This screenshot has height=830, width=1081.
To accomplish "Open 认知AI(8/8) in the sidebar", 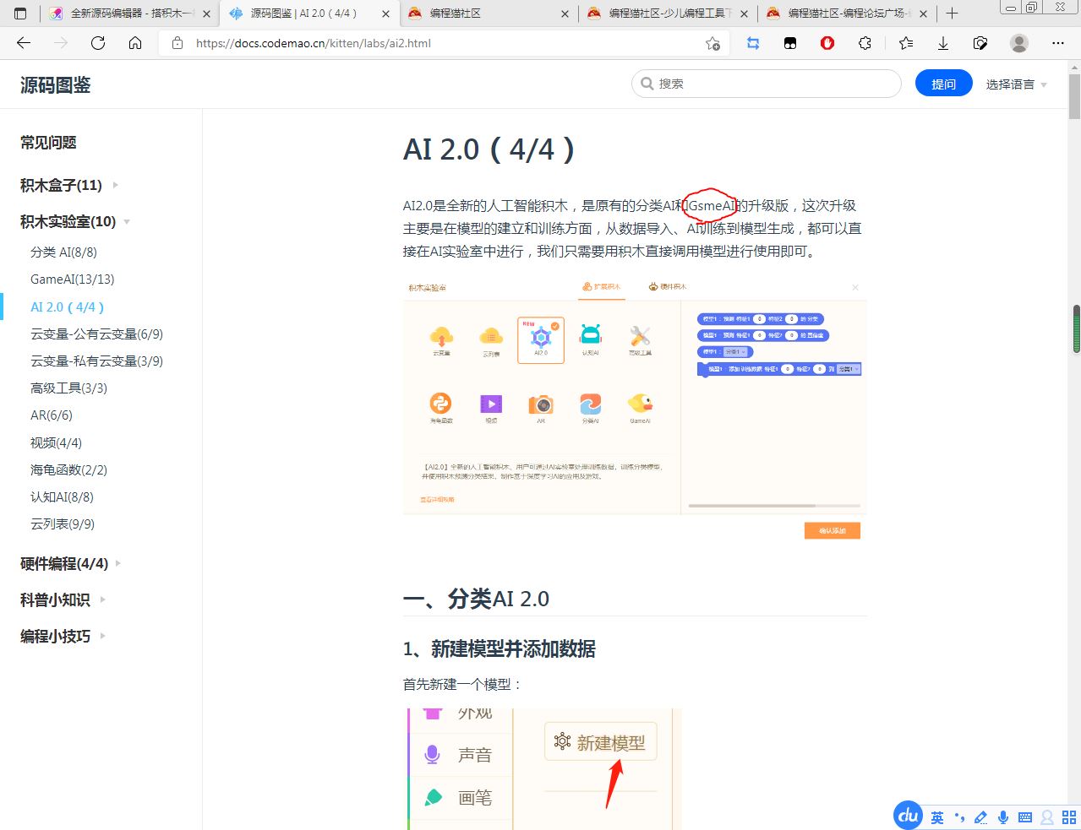I will 62,496.
